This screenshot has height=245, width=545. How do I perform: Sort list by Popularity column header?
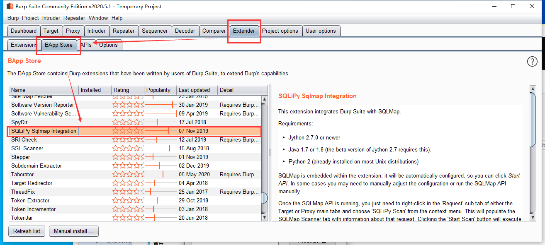click(159, 90)
